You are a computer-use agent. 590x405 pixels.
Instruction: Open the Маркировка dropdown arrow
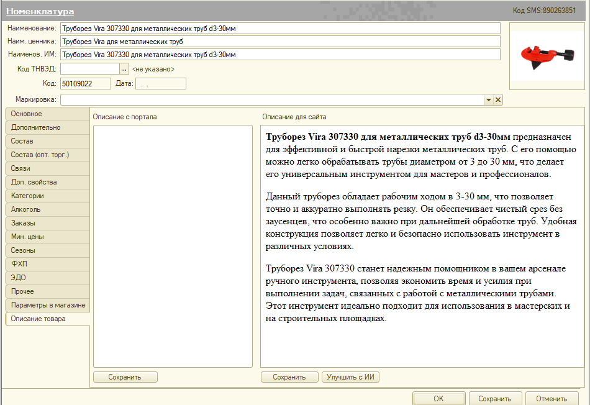click(488, 100)
